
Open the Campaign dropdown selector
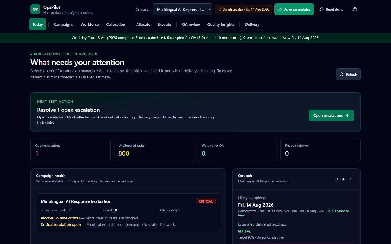(182, 9)
